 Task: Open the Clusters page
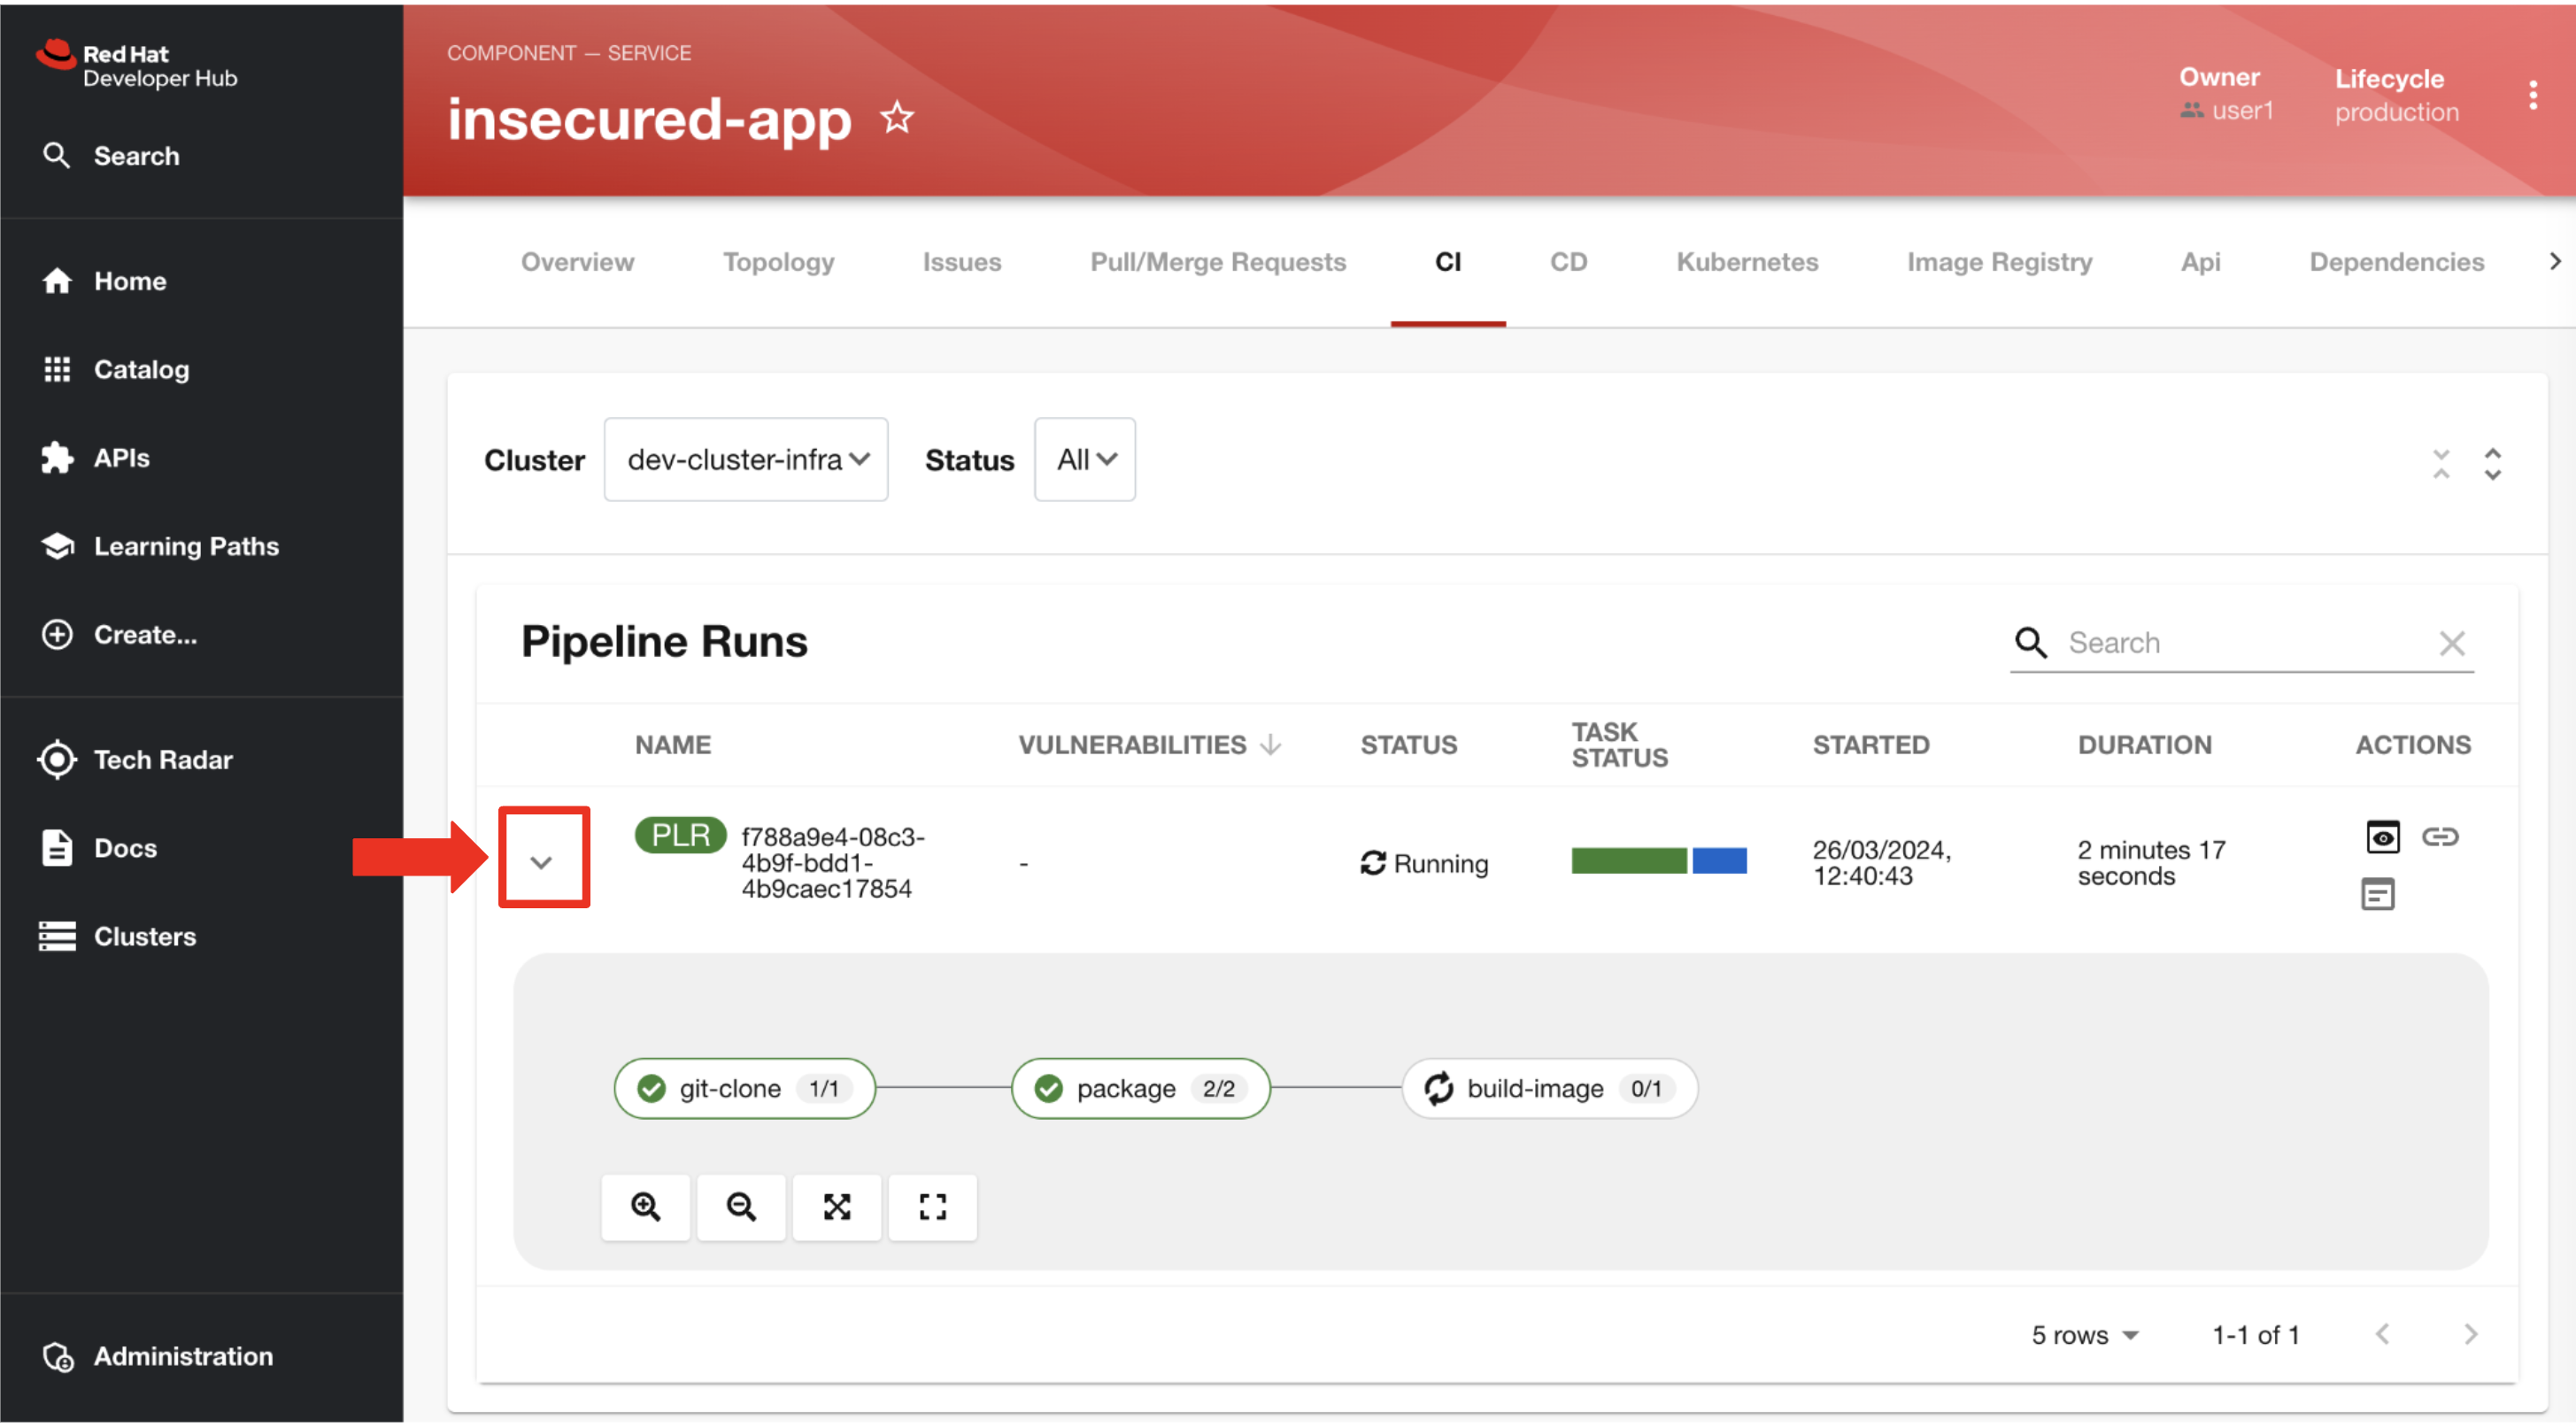click(x=118, y=937)
